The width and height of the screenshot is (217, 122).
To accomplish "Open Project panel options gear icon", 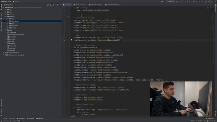I will coord(57,5).
